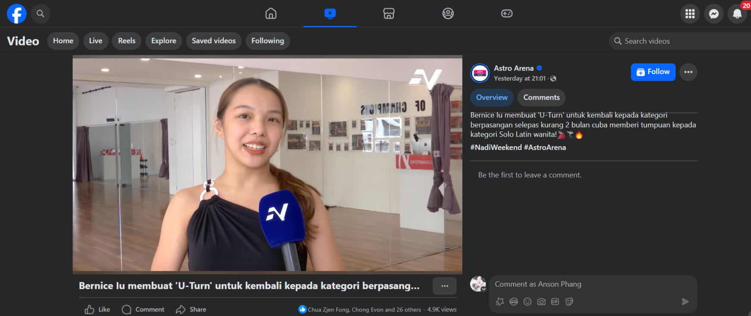Attach a photo using camera icon

(x=541, y=302)
